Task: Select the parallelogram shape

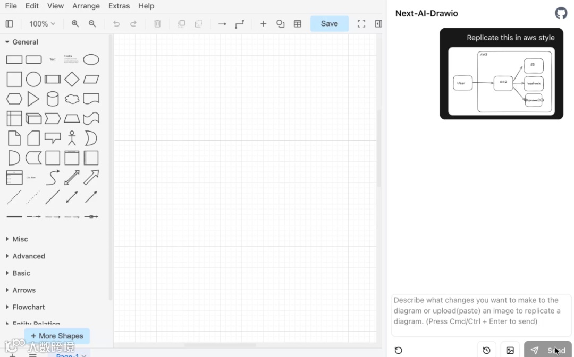Action: (x=91, y=79)
